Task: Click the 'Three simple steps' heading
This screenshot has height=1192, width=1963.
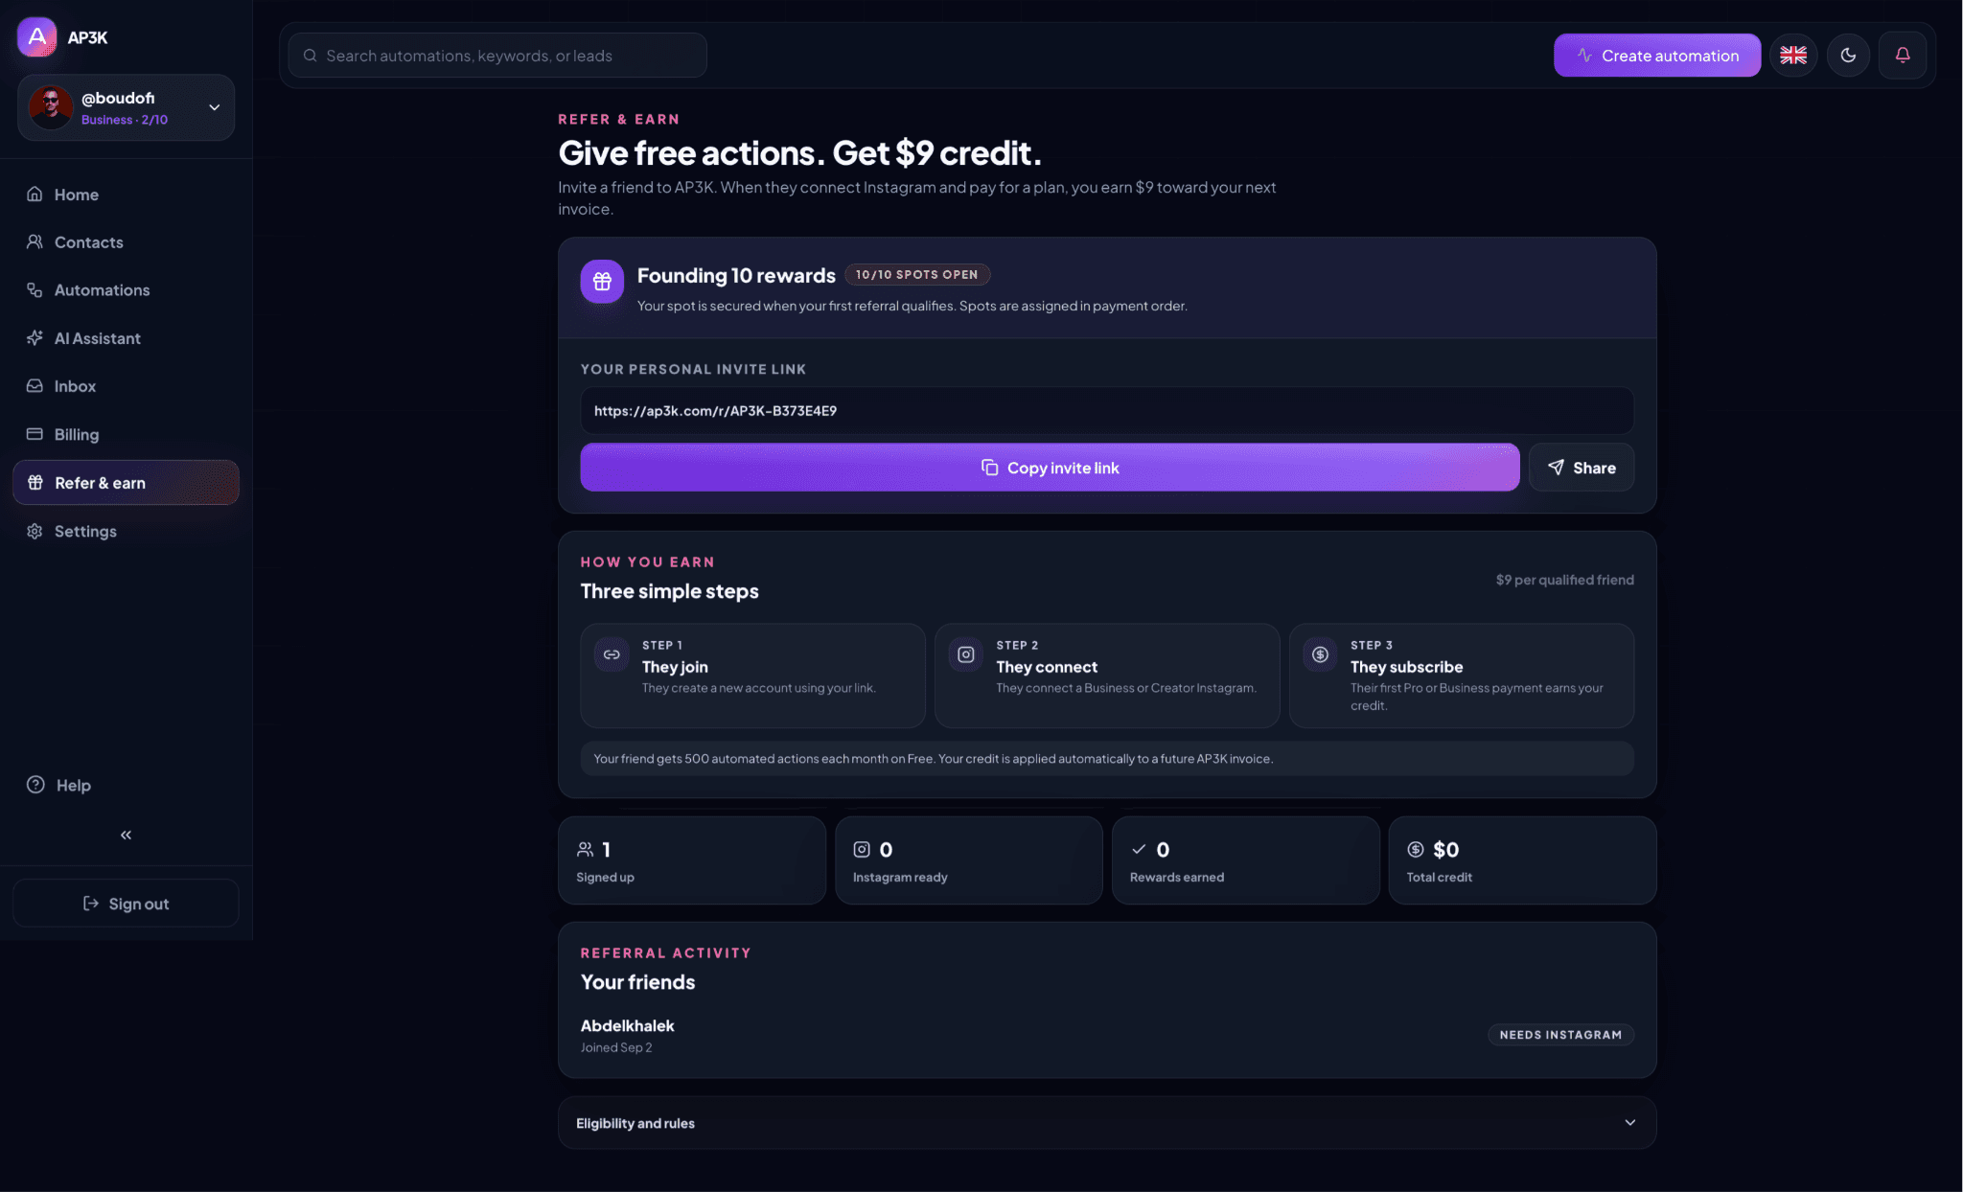Action: [x=669, y=591]
